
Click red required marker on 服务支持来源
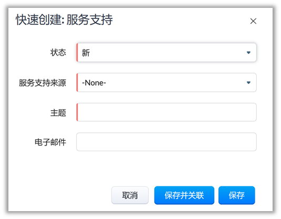tap(77, 82)
